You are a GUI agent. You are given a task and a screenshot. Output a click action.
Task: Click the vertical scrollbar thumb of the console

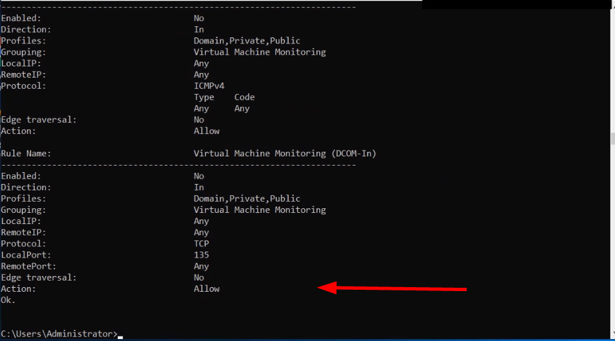612,139
